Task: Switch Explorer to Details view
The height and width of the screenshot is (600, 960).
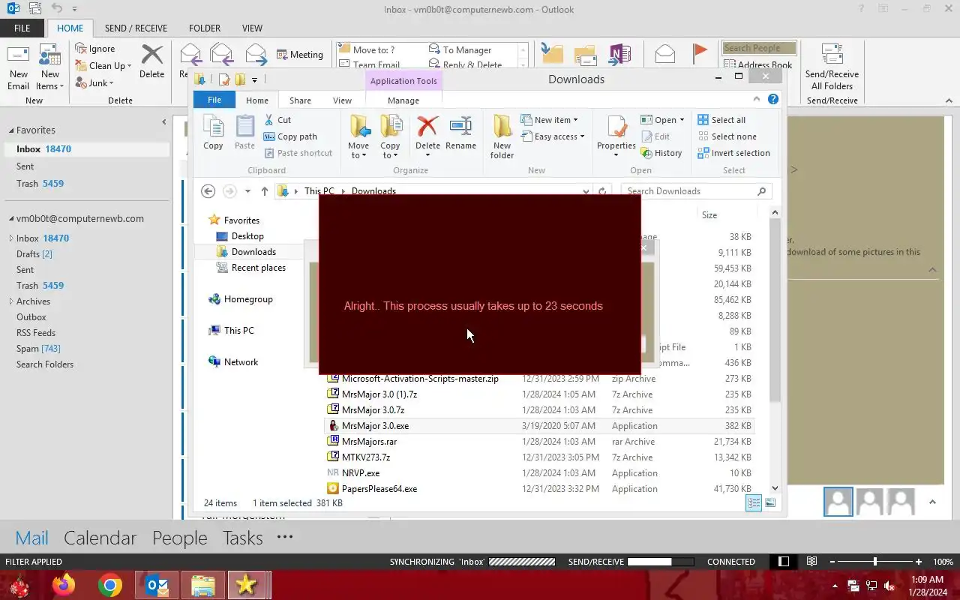Action: tap(754, 503)
